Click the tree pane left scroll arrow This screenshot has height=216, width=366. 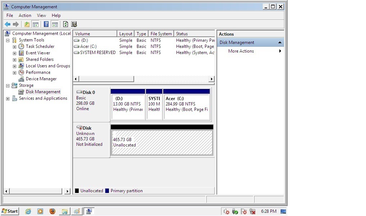tap(6, 191)
